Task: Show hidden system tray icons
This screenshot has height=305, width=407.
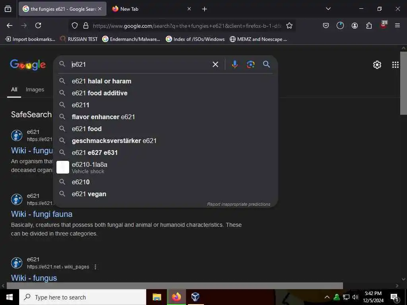Action: click(327, 297)
